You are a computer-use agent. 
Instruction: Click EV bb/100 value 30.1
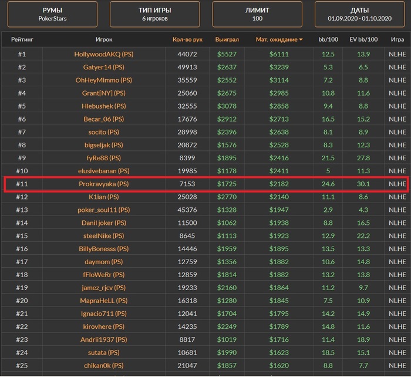[363, 184]
